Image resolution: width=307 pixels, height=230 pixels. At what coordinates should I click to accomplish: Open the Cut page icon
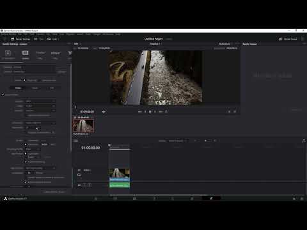pyautogui.click(x=115, y=199)
